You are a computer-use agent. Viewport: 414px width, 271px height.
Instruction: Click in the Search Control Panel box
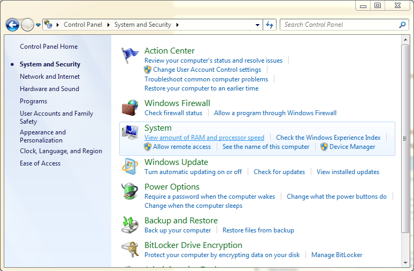point(340,25)
